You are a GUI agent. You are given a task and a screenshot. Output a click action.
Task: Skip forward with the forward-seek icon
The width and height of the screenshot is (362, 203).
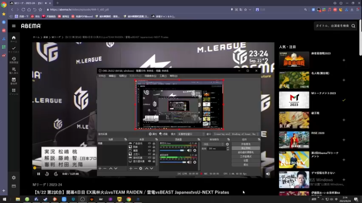(56, 174)
